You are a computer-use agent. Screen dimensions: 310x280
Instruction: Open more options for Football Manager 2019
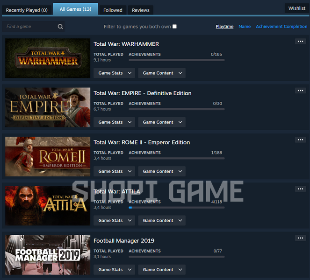point(300,238)
